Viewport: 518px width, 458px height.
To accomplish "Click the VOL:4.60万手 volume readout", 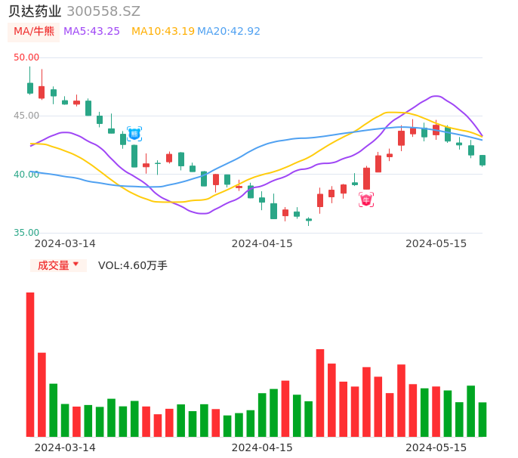I will (x=133, y=265).
